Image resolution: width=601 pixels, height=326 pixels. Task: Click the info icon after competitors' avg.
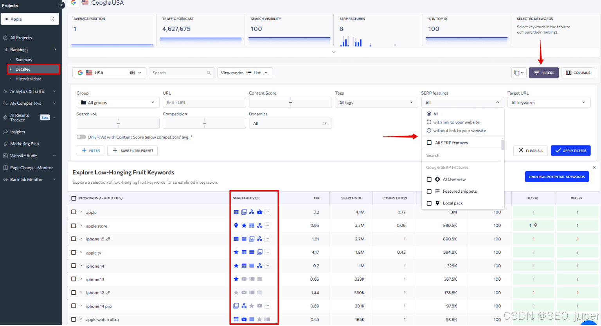coord(191,136)
